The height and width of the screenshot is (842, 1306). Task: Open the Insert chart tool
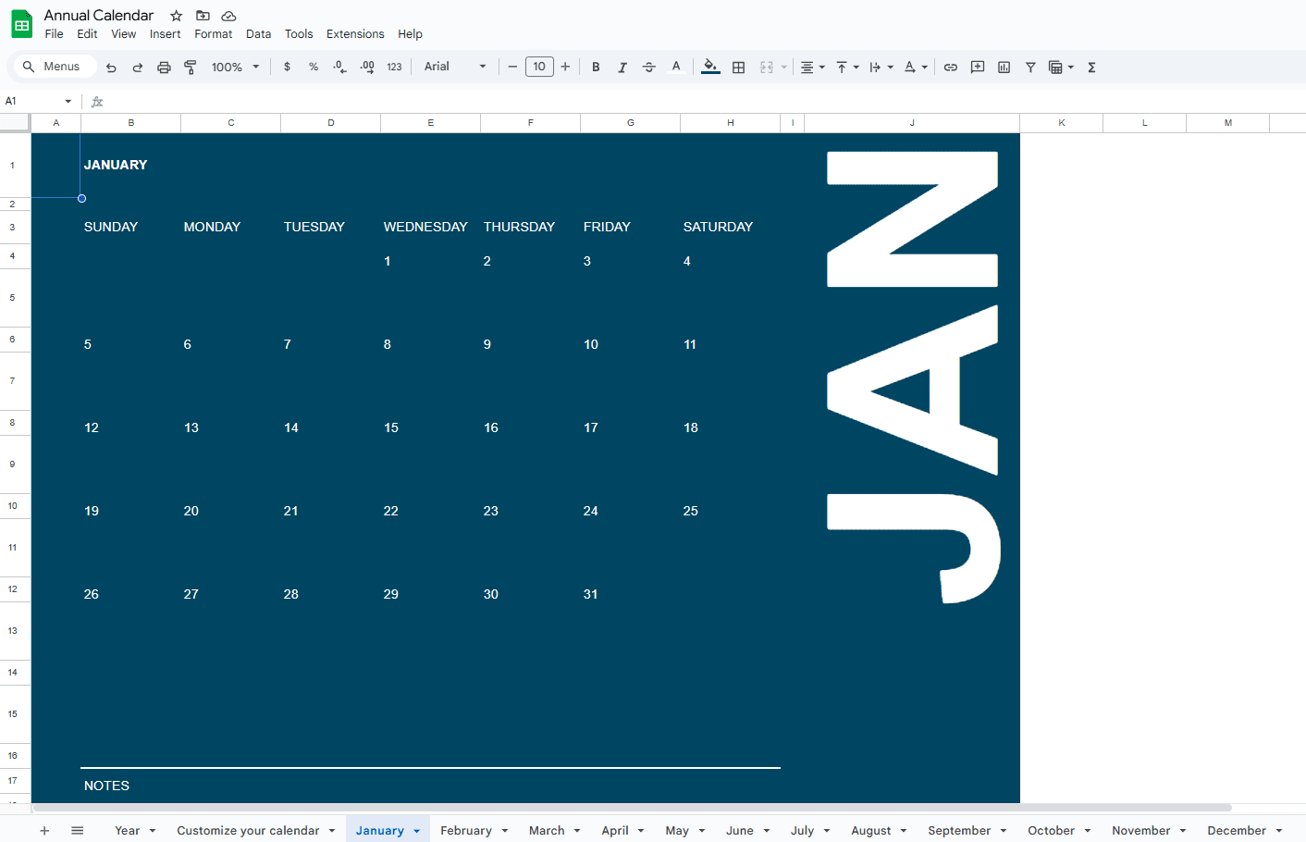tap(1004, 67)
